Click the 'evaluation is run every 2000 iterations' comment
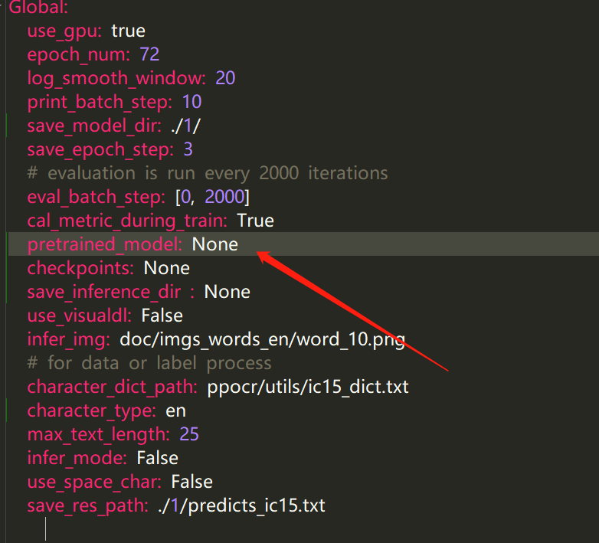Screen dimensions: 599x543 click(208, 173)
